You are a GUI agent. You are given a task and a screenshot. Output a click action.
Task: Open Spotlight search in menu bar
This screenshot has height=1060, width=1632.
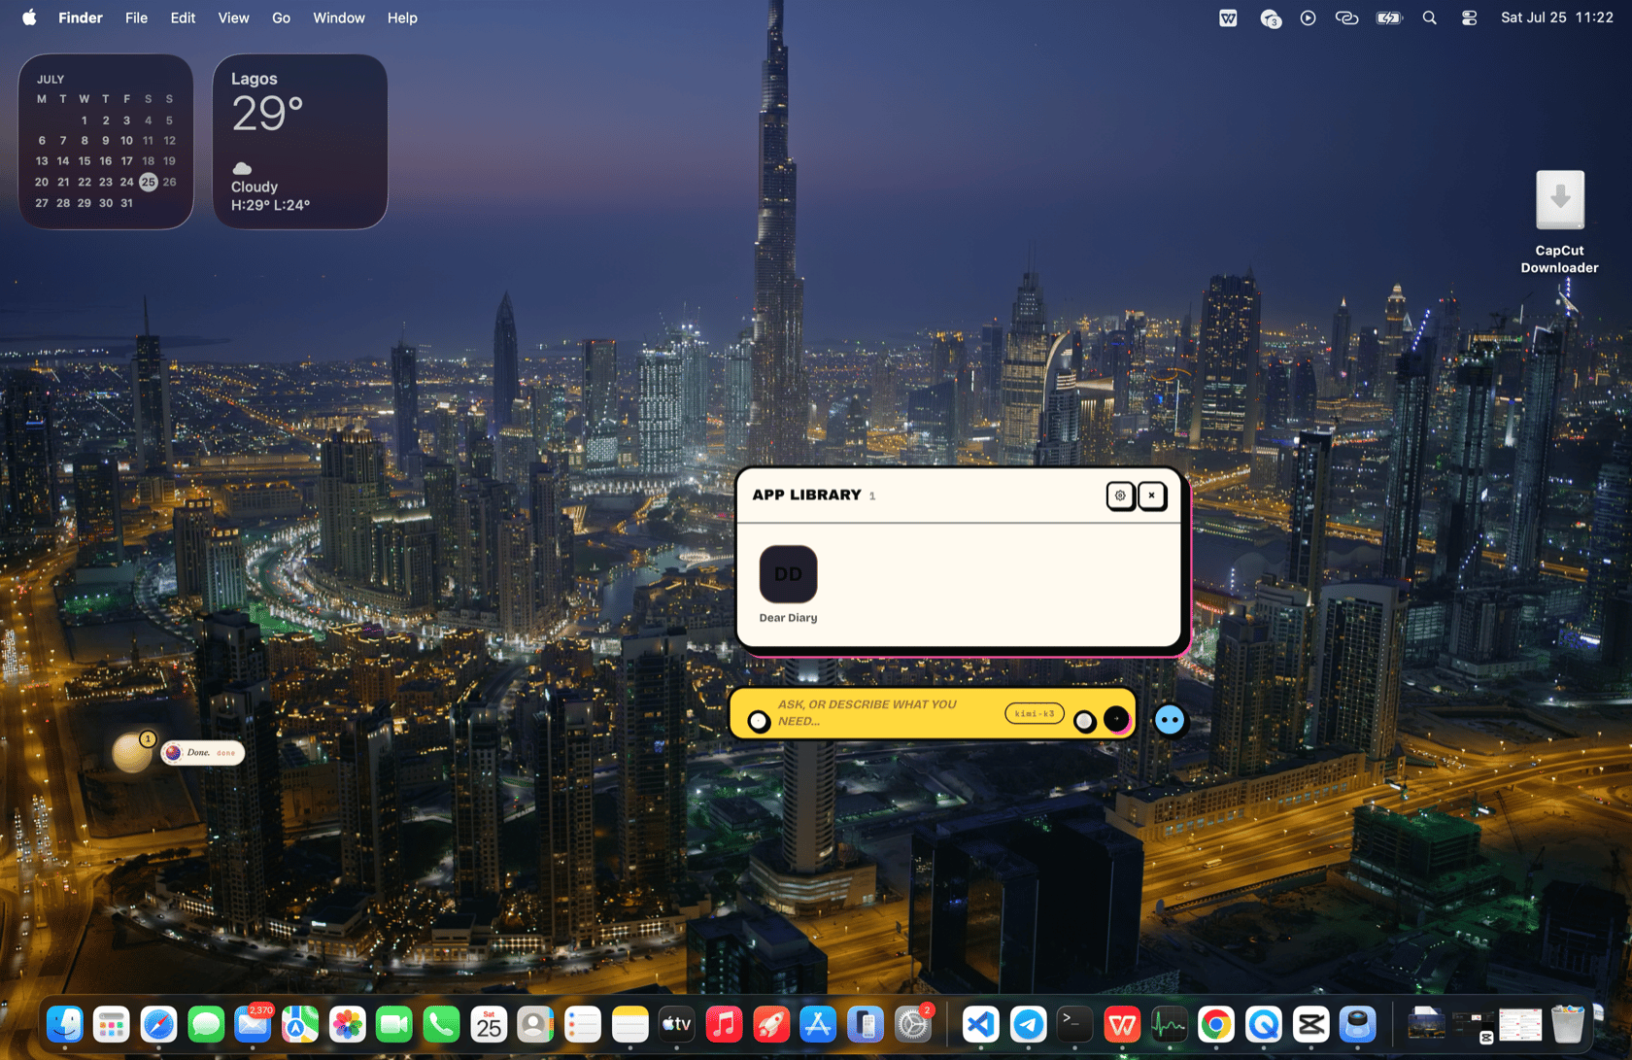(1429, 17)
